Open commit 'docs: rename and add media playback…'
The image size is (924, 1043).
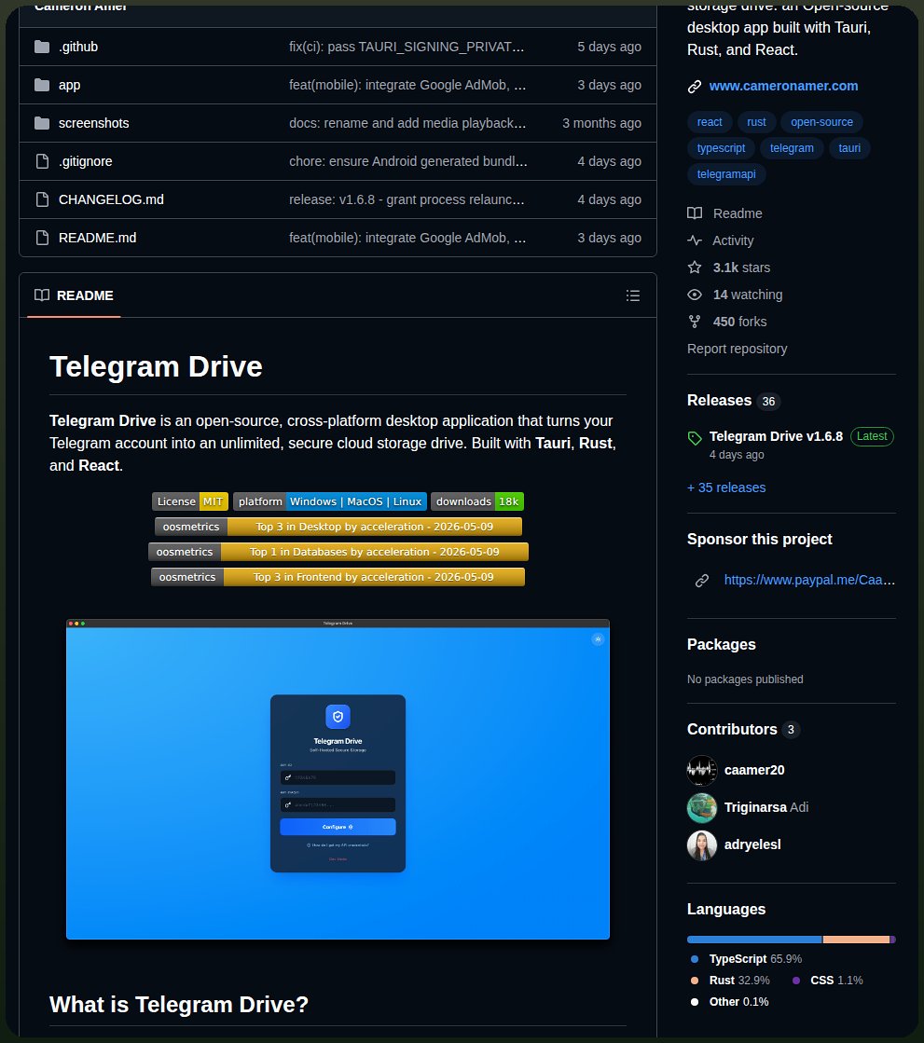tap(407, 123)
